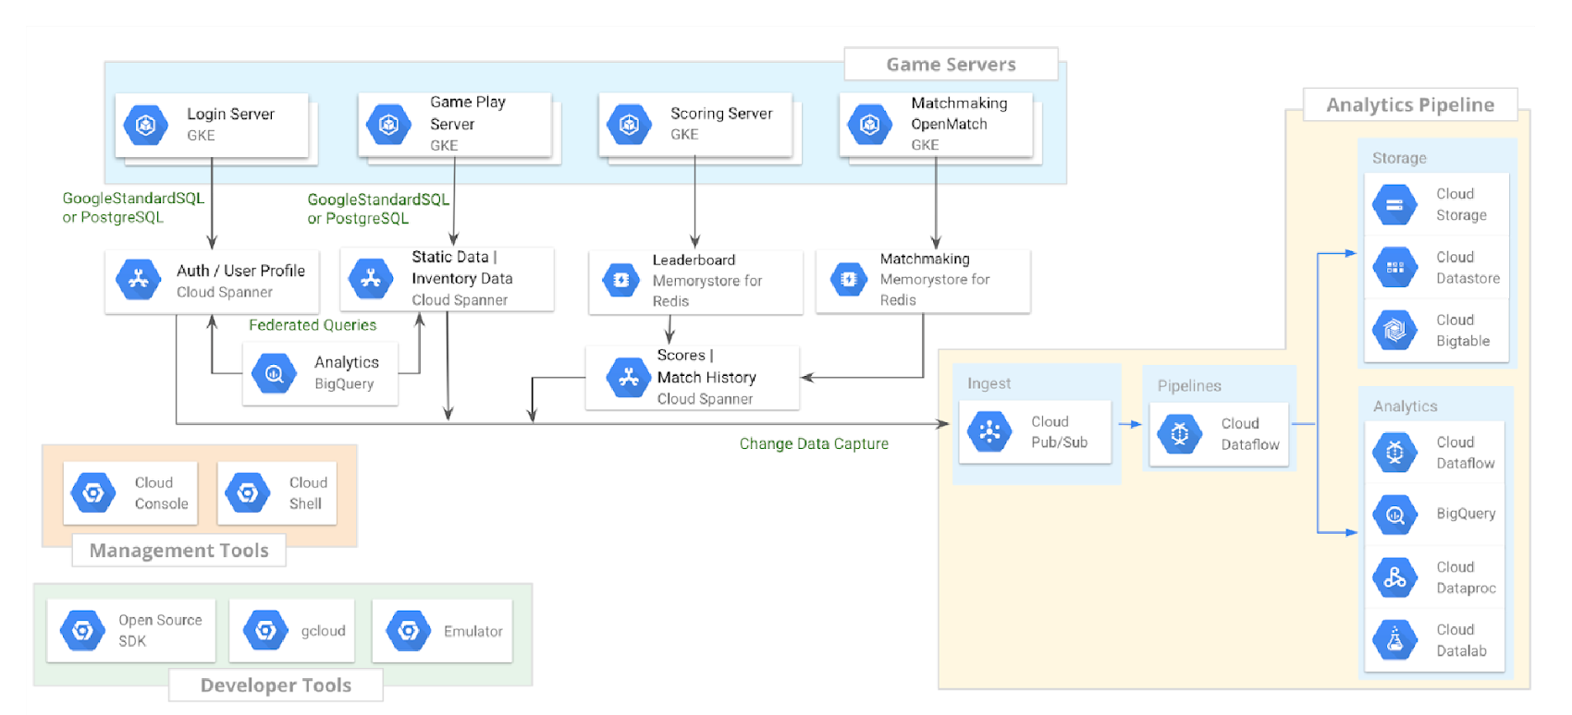The width and height of the screenshot is (1572, 715).
Task: Click the Cloud Shell text
Action: click(308, 493)
